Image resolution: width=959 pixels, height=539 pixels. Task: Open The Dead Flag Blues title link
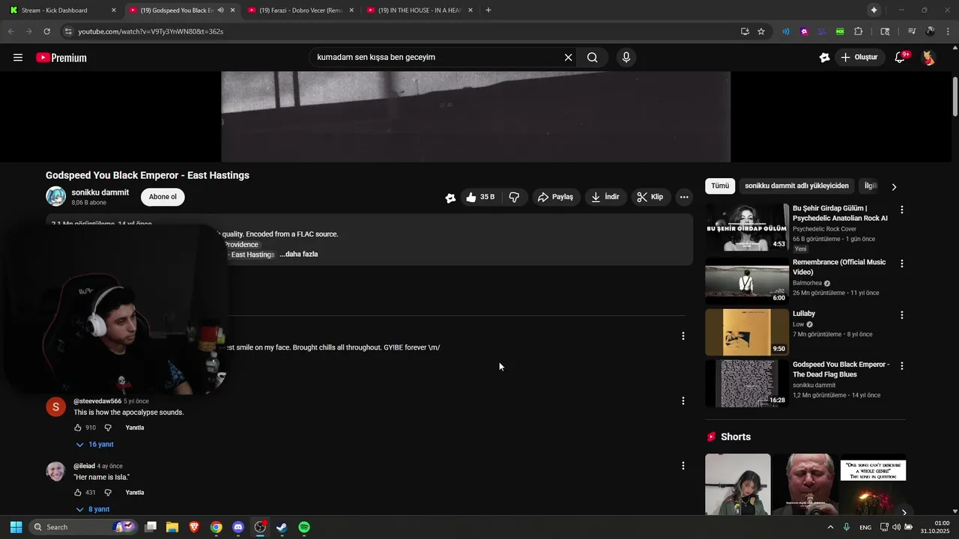pos(841,369)
